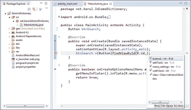Choose editText1 from autocomplete list
The height and width of the screenshot is (110, 191).
pos(166,63)
